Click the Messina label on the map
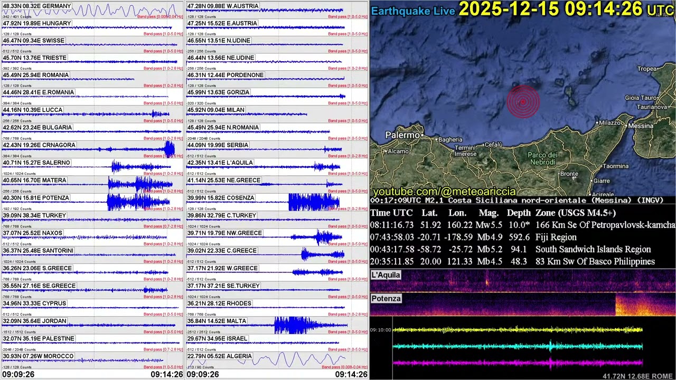Viewport: 676px width, 380px height. click(x=641, y=126)
